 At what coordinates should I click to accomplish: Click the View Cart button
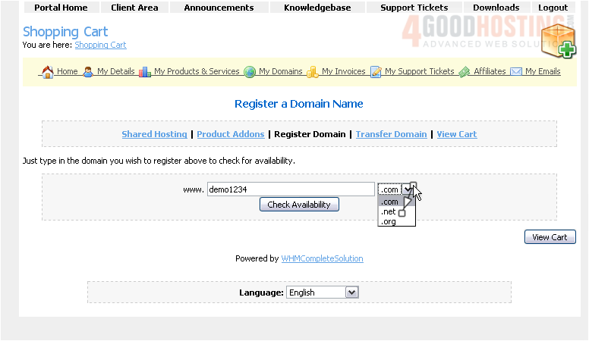point(550,237)
